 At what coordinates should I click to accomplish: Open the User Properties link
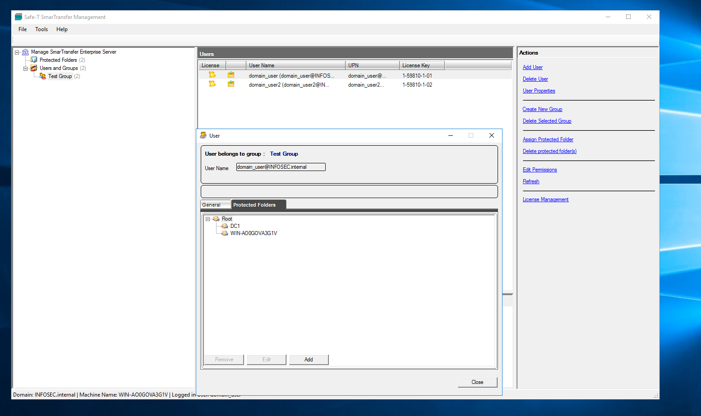pyautogui.click(x=539, y=91)
